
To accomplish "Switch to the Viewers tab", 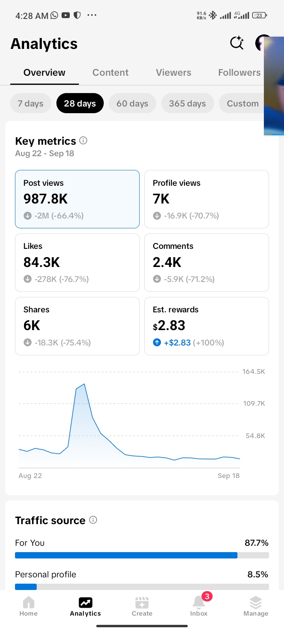I will point(174,73).
